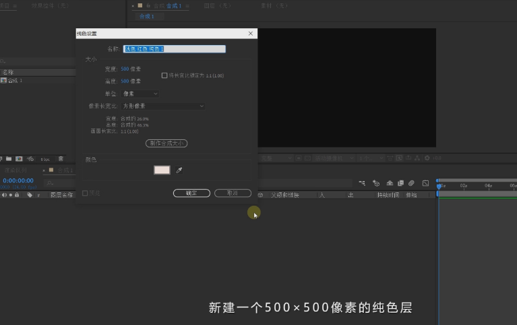
Task: Click the timeline current time indicator
Action: click(439, 186)
